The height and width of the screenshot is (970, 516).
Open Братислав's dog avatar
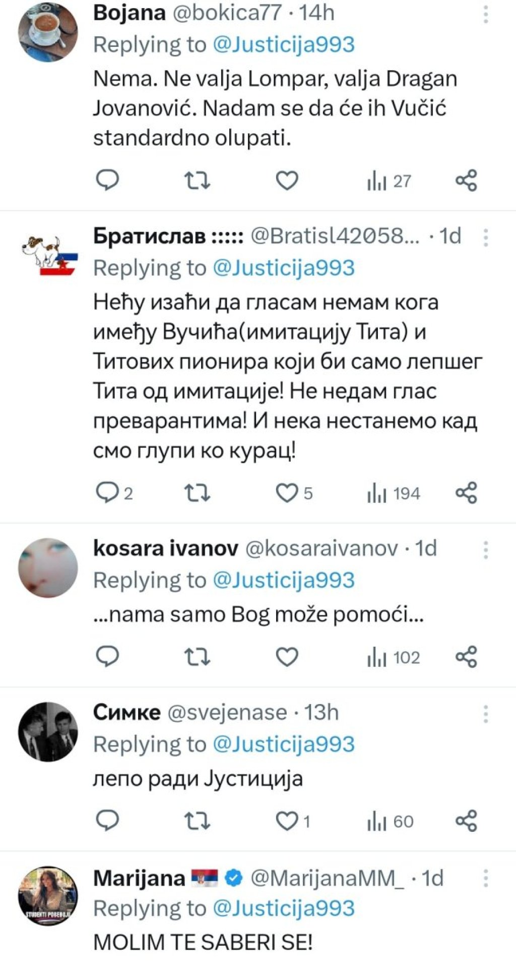coord(48,255)
